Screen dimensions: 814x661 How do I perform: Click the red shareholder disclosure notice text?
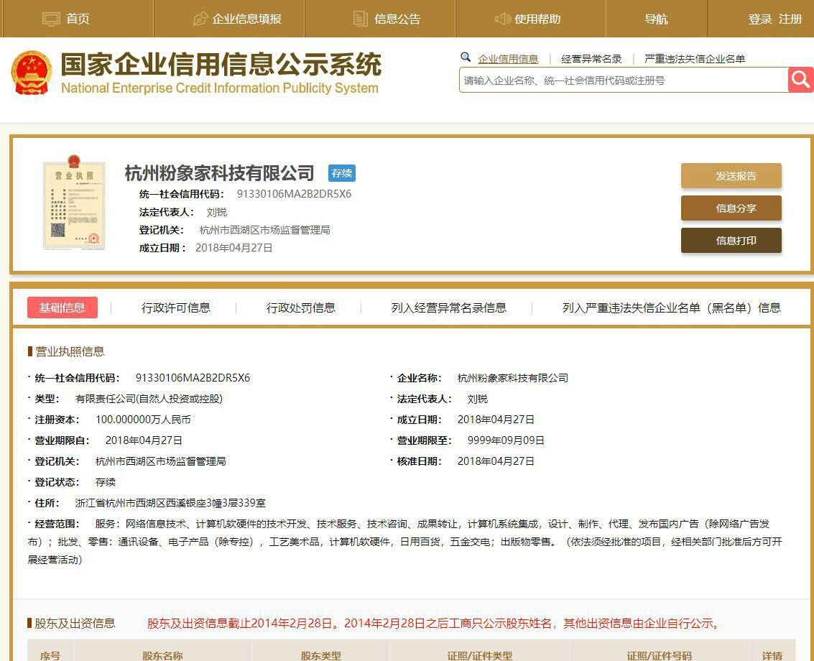click(433, 623)
